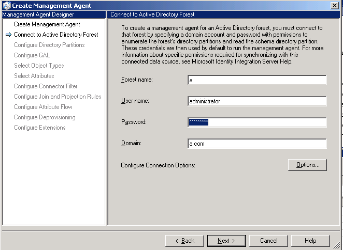Click the User name field containing administrator
Image resolution: width=343 pixels, height=250 pixels.
pos(257,101)
